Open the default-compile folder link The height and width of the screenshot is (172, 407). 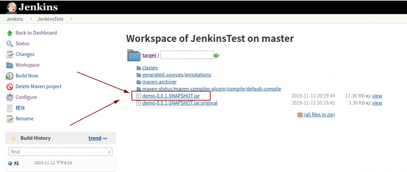pyautogui.click(x=264, y=89)
